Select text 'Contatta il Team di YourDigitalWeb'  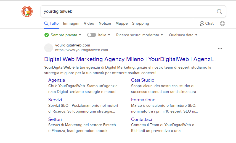161,125
